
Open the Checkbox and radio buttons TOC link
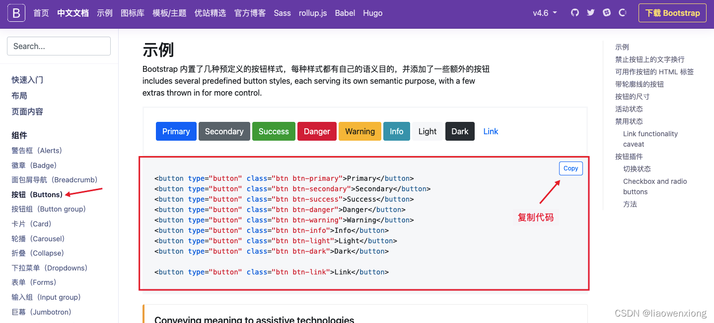(x=655, y=181)
